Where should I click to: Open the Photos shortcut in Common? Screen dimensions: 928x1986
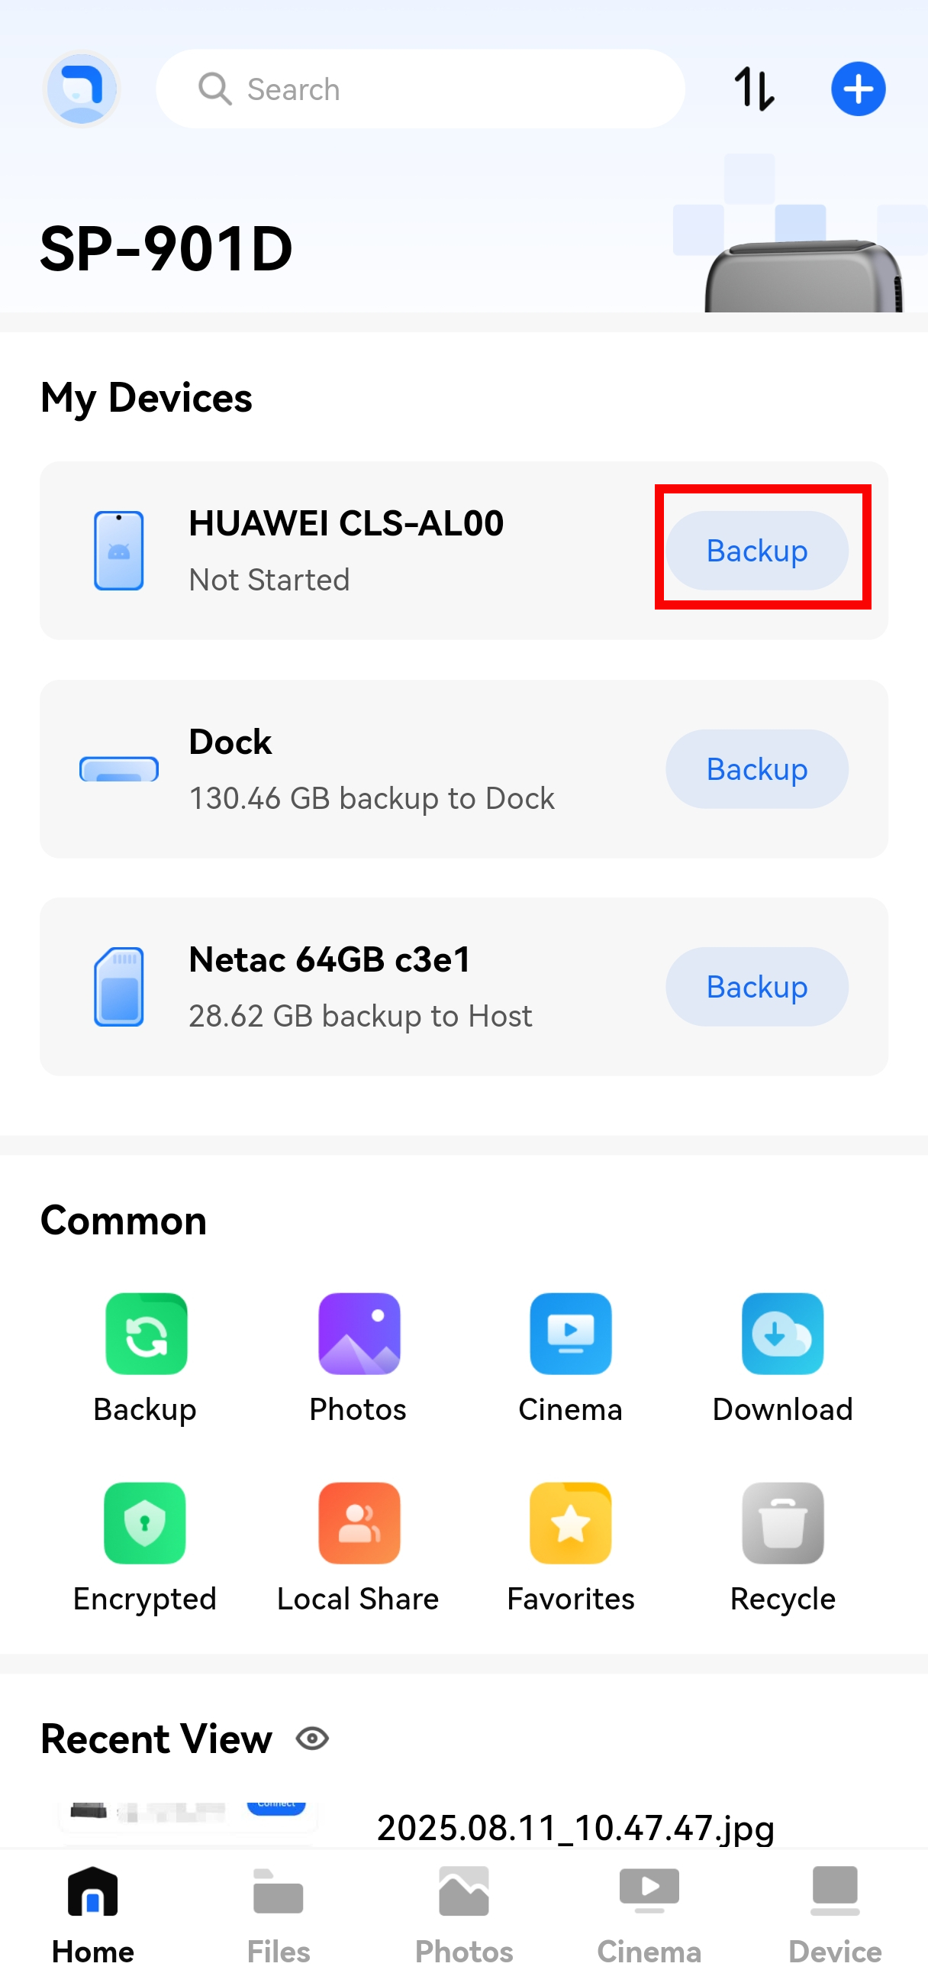click(x=359, y=1334)
